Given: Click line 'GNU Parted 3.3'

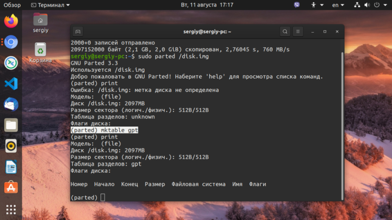Looking at the screenshot, I should tap(94, 63).
